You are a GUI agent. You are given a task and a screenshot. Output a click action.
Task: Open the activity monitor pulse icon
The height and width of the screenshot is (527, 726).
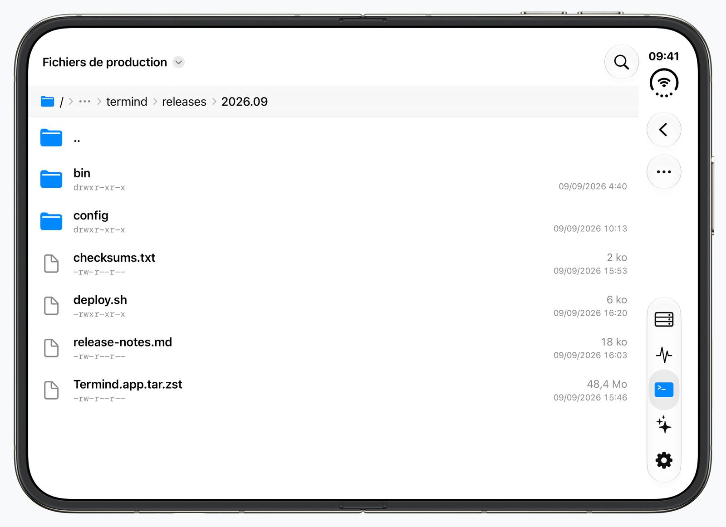664,355
